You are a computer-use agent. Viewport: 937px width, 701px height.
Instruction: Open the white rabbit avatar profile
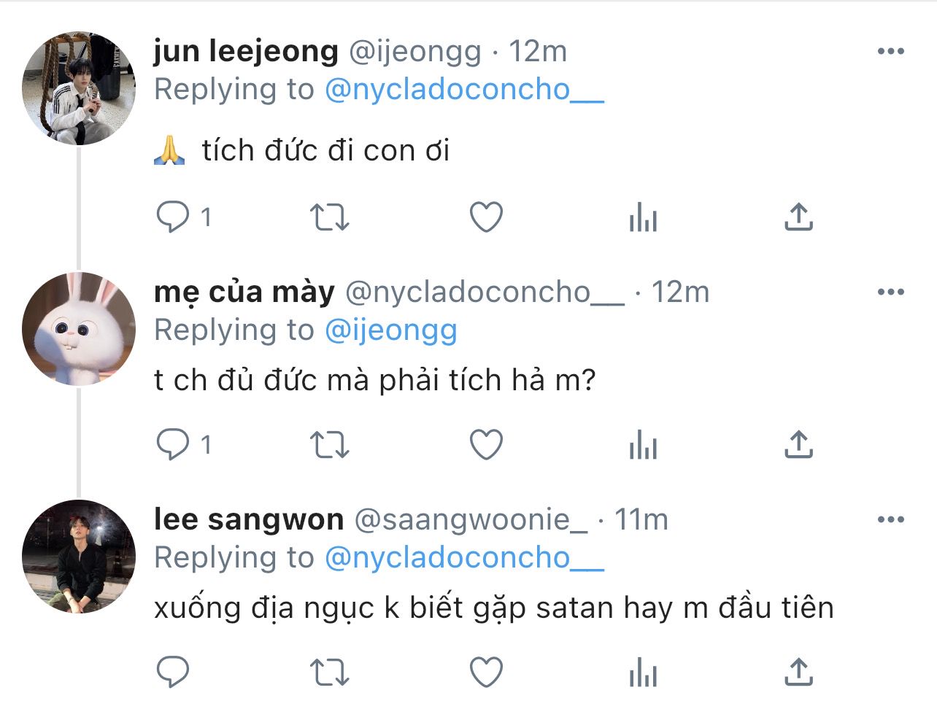click(x=79, y=328)
